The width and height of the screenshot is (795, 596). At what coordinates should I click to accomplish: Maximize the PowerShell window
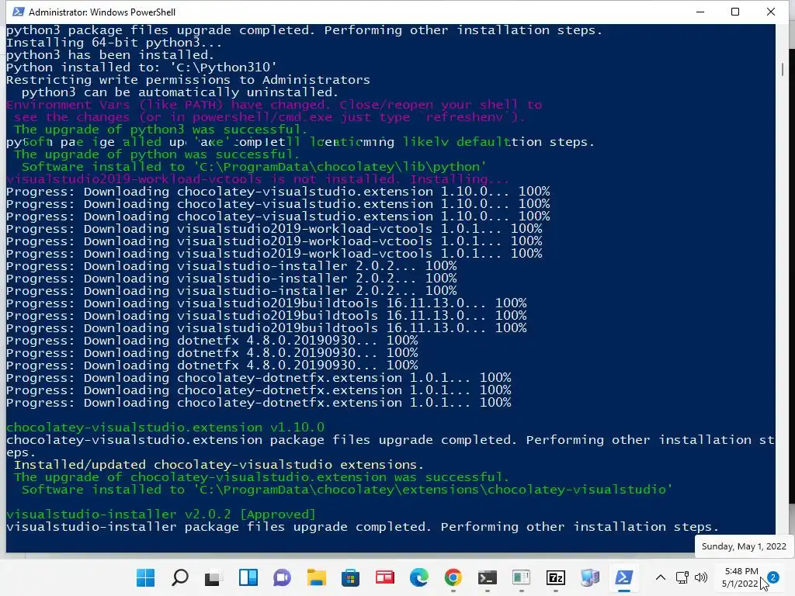point(735,12)
